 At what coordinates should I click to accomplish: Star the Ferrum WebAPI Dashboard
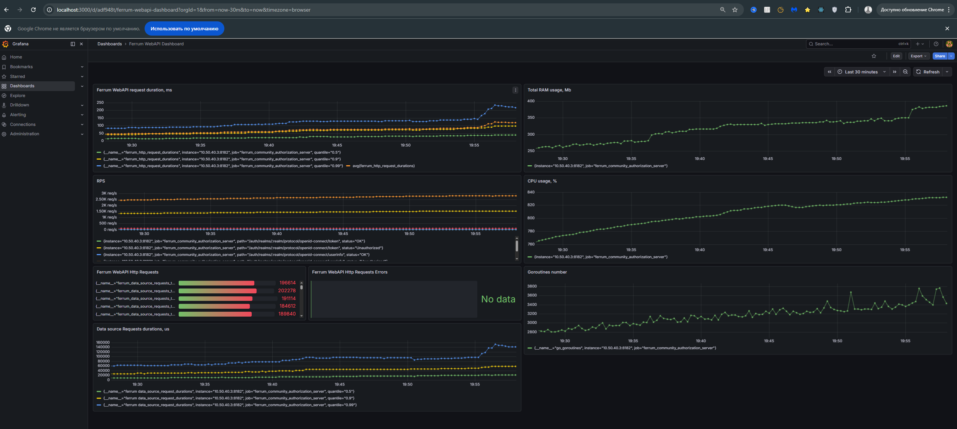tap(874, 56)
